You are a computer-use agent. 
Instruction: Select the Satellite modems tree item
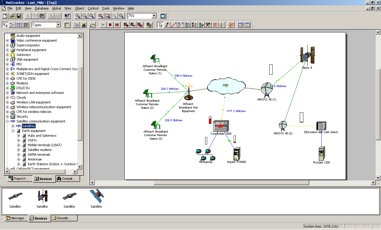click(40, 150)
